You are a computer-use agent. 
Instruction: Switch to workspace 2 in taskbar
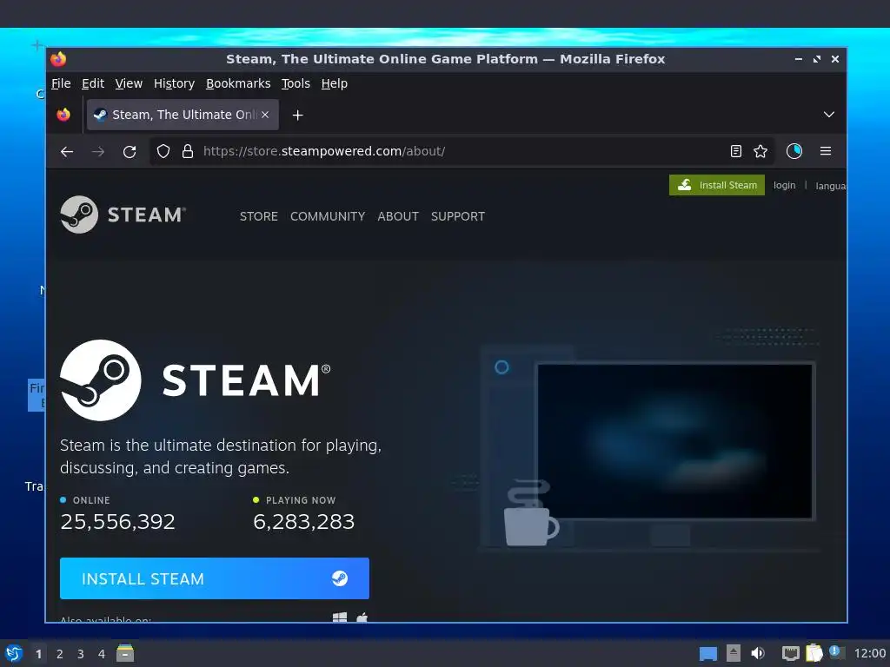(x=60, y=654)
